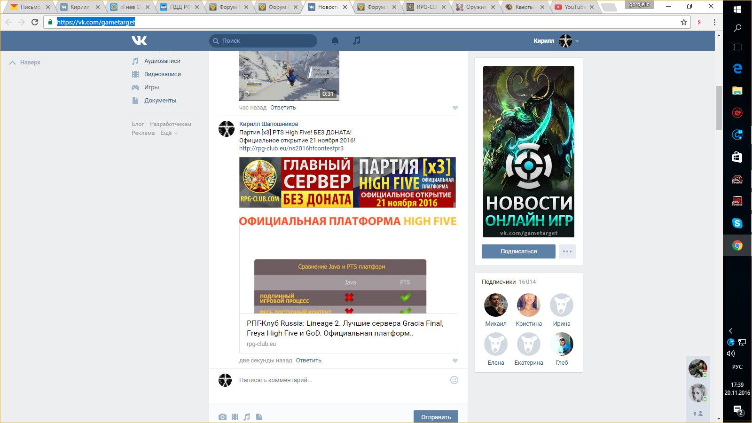Viewport: 752px width, 423px height.
Task: Open Windows Store from the taskbar
Action: tap(737, 157)
